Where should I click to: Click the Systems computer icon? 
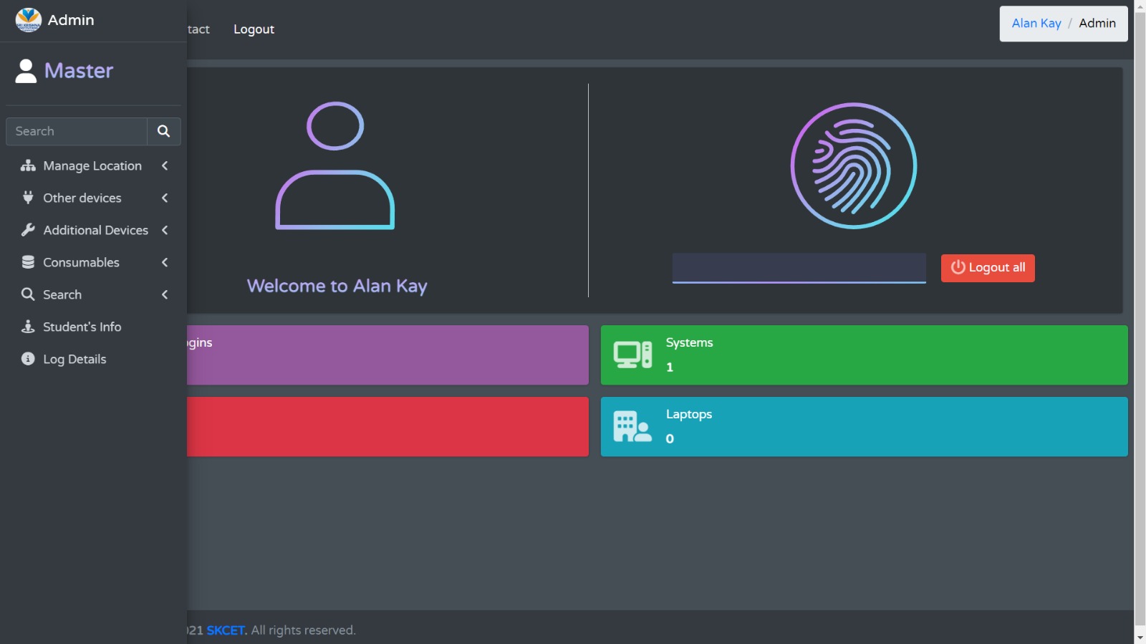click(x=632, y=355)
